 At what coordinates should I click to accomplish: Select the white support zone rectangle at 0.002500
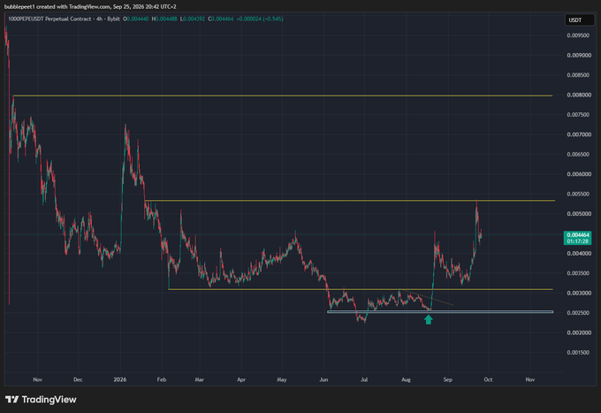pyautogui.click(x=440, y=312)
